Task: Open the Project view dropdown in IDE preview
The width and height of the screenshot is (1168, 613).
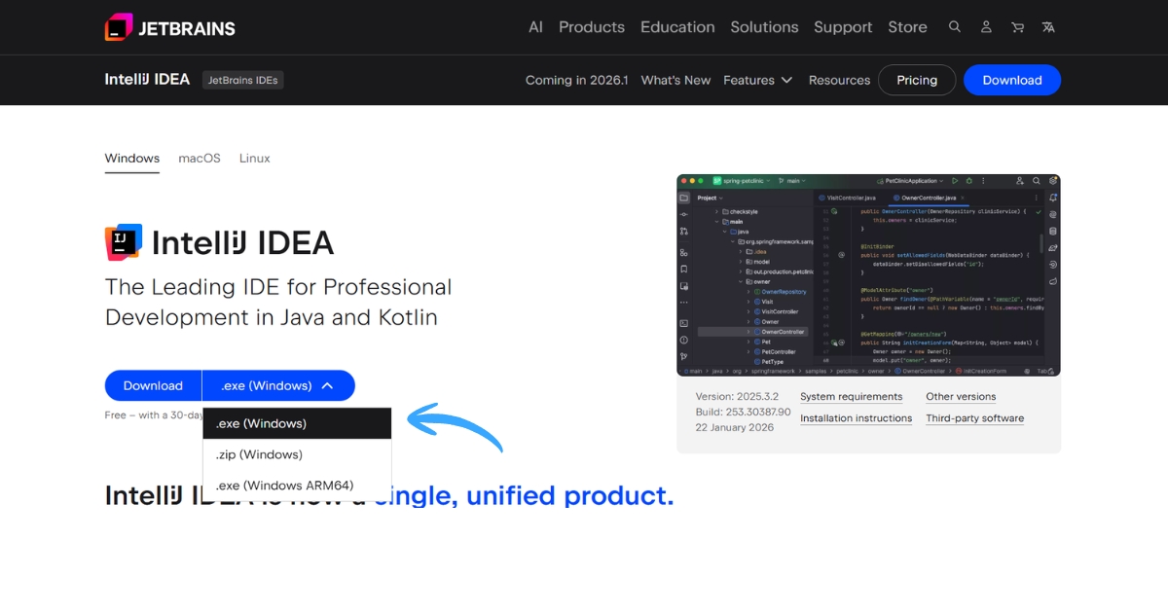Action: (711, 198)
